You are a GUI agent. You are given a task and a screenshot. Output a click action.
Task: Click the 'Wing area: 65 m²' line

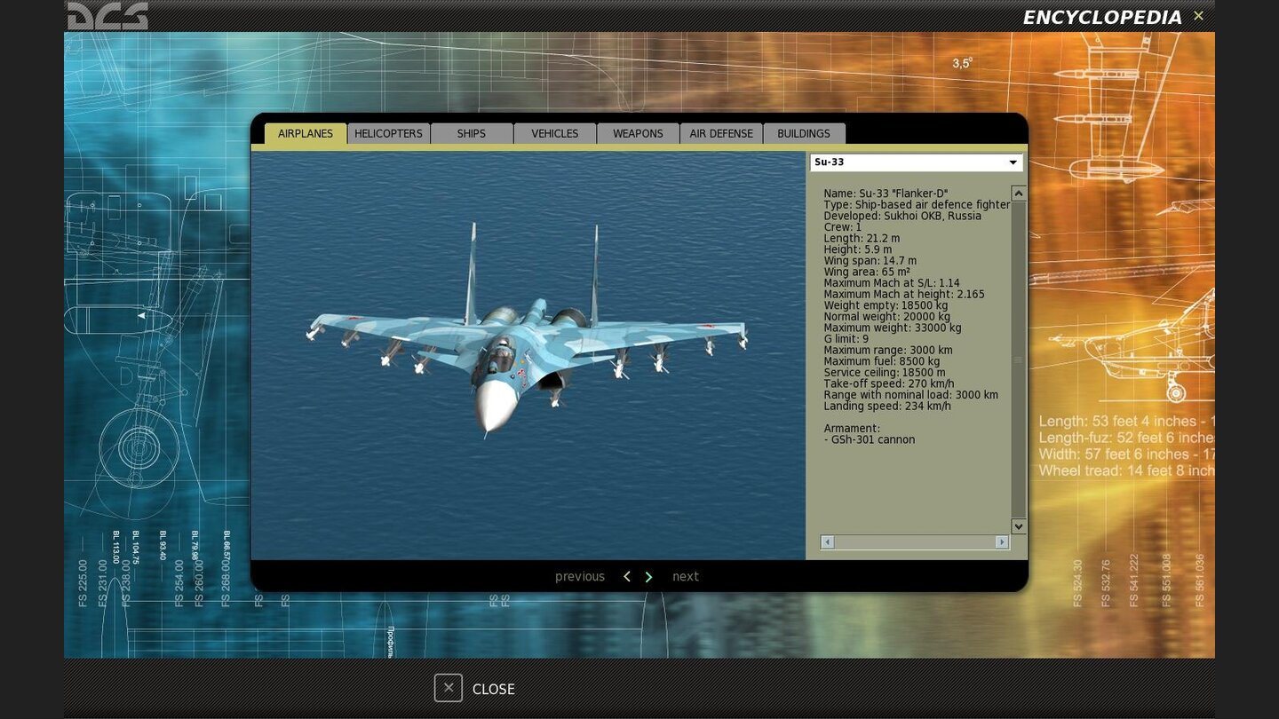867,272
